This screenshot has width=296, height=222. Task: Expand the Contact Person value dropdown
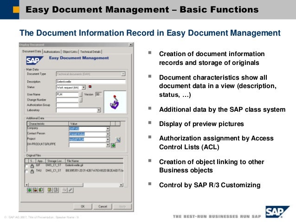click(x=108, y=134)
